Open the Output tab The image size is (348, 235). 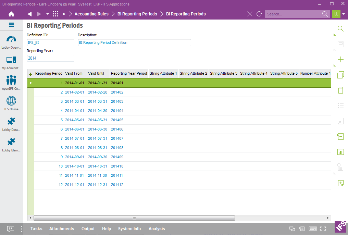coord(88,229)
